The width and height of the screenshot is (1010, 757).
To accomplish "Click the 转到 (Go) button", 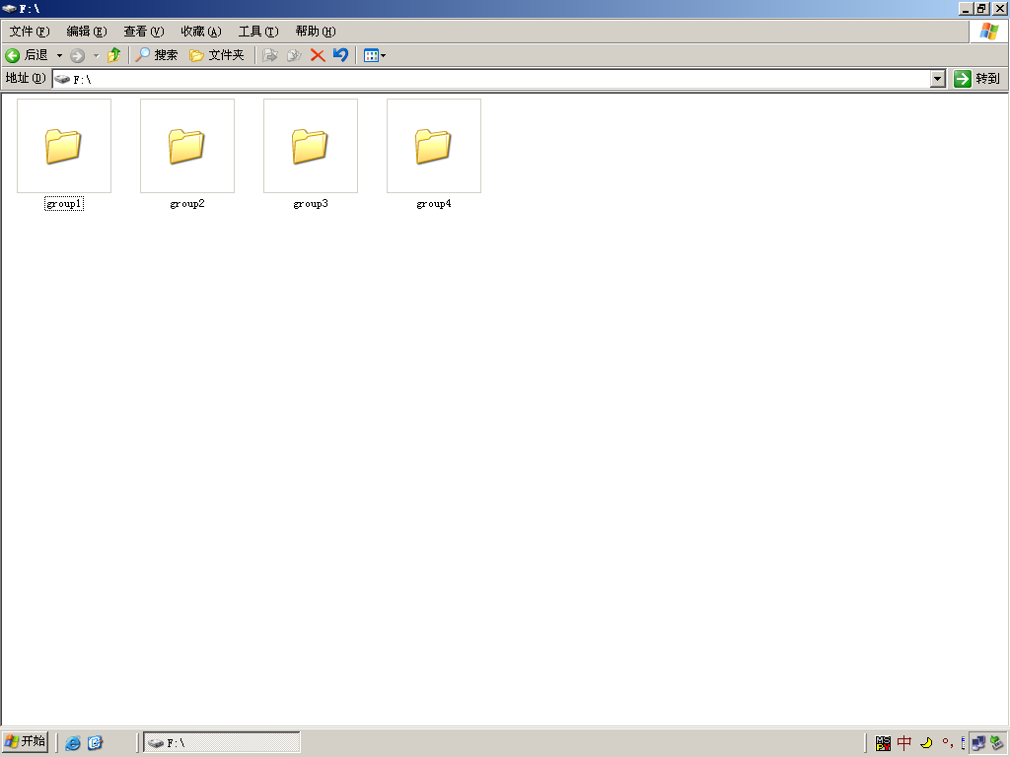I will tap(977, 79).
